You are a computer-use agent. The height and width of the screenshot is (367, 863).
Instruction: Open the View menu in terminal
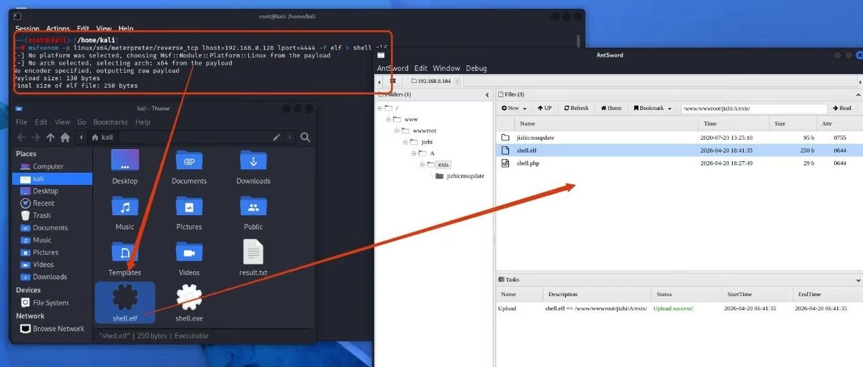pos(104,29)
